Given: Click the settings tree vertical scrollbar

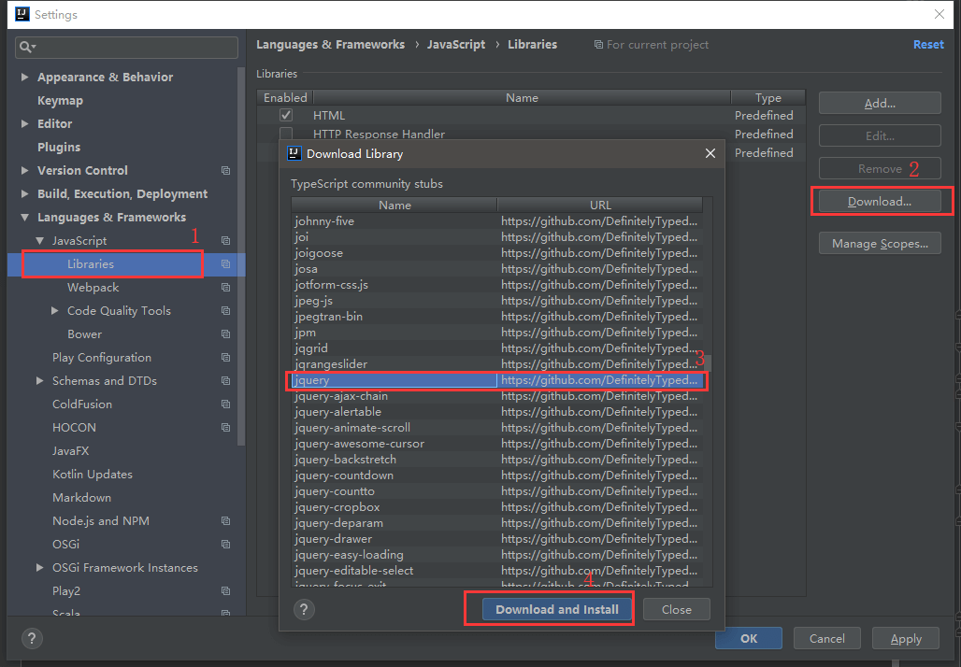Looking at the screenshot, I should coord(241,257).
